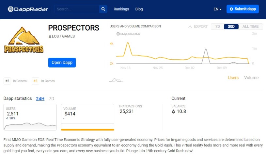Click the EOS icon beside EOS / GAMES
The image size is (266, 166).
click(50, 37)
